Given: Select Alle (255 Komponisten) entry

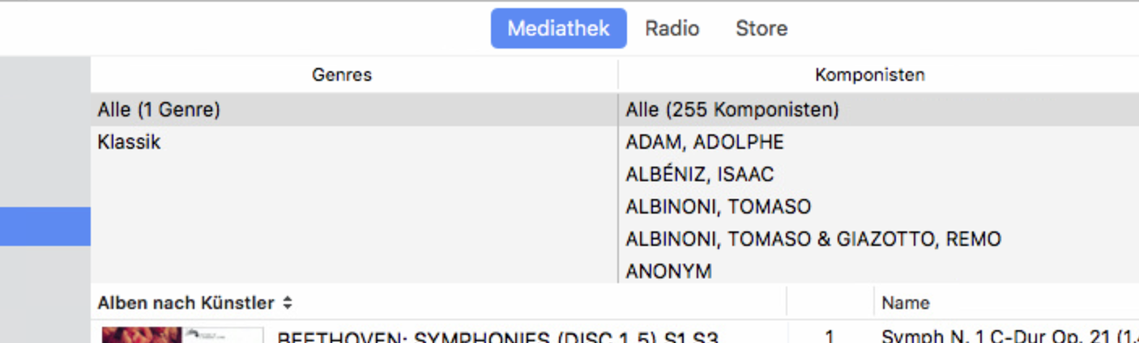Looking at the screenshot, I should pos(732,109).
